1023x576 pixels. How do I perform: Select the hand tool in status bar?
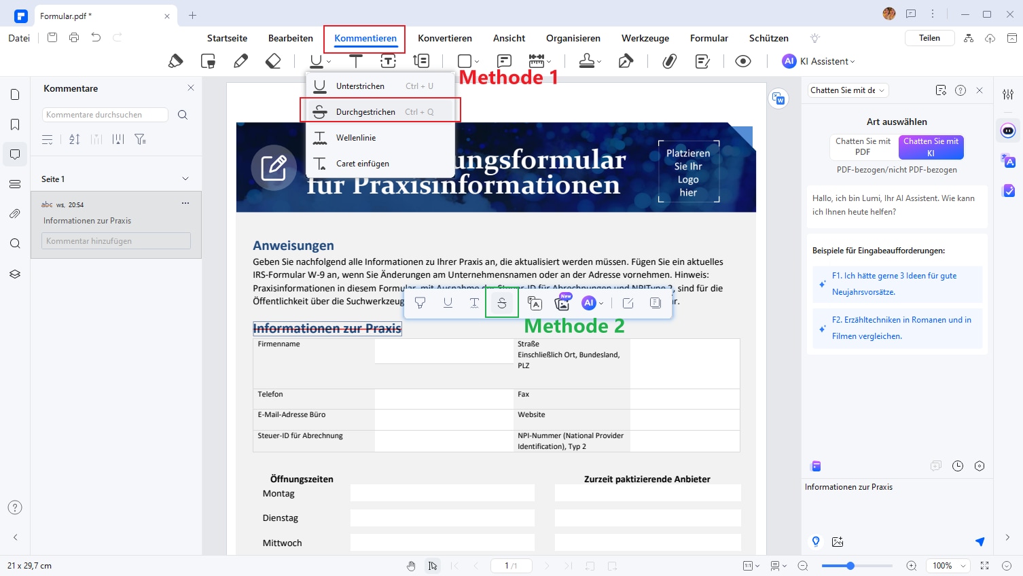411,566
